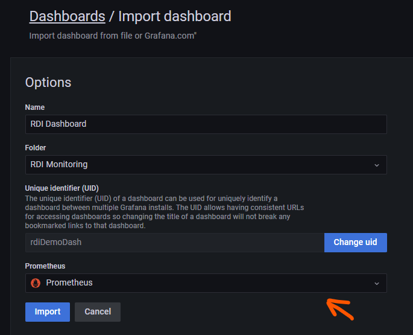Cancel the dashboard import

98,312
